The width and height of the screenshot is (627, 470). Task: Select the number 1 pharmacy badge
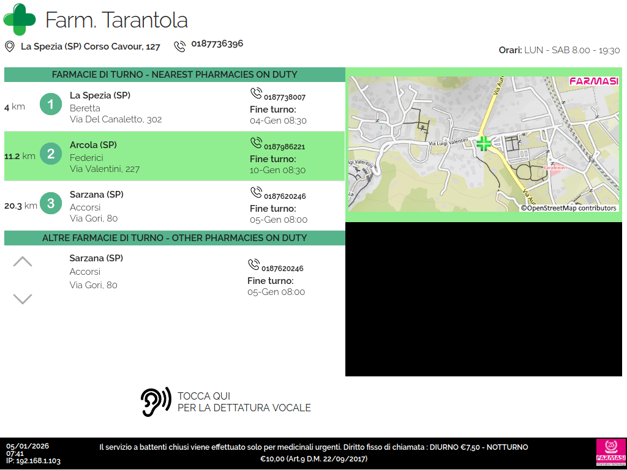(x=51, y=105)
